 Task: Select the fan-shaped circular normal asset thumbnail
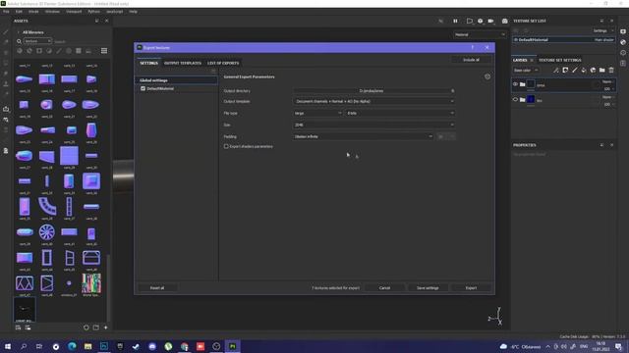click(47, 231)
